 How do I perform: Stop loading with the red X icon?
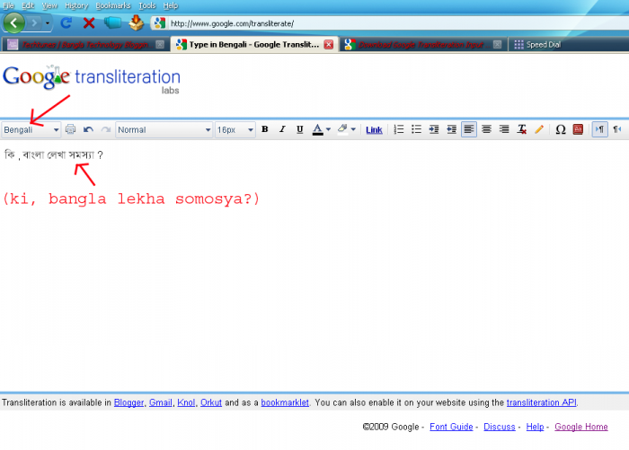pyautogui.click(x=89, y=22)
